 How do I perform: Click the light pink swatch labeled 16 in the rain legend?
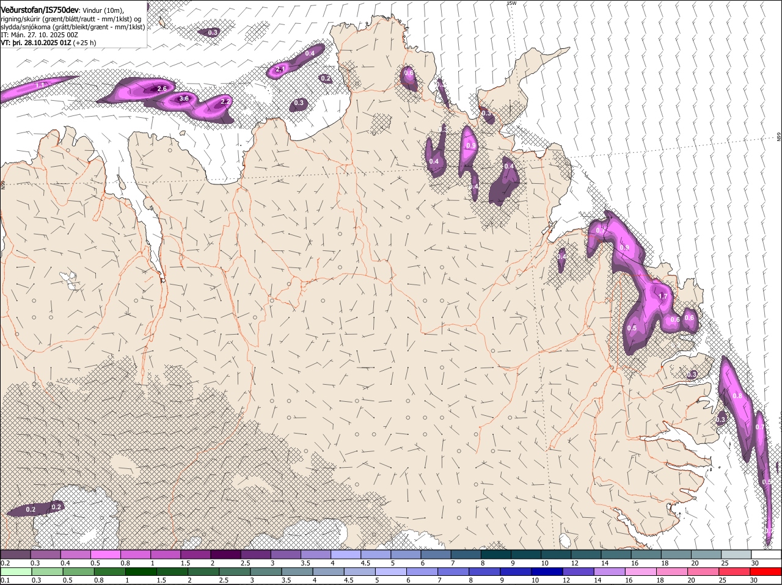(x=640, y=572)
